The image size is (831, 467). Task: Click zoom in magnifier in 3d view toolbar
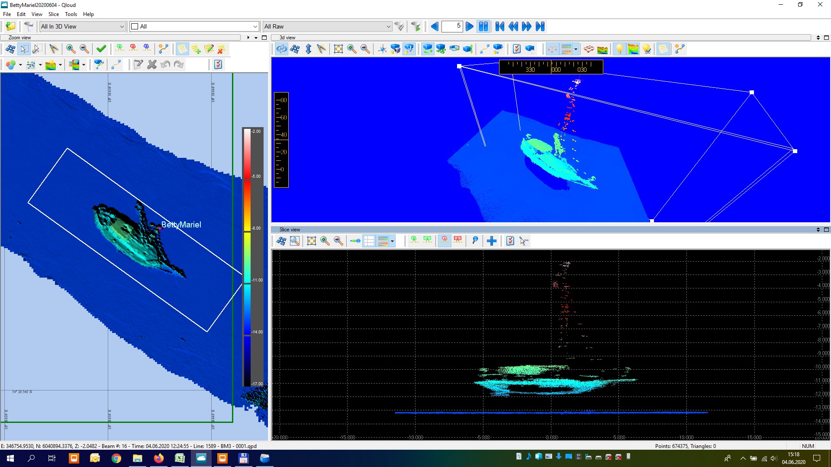point(352,49)
